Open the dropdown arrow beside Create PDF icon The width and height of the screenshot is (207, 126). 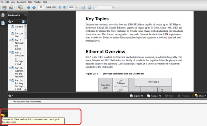14,7
